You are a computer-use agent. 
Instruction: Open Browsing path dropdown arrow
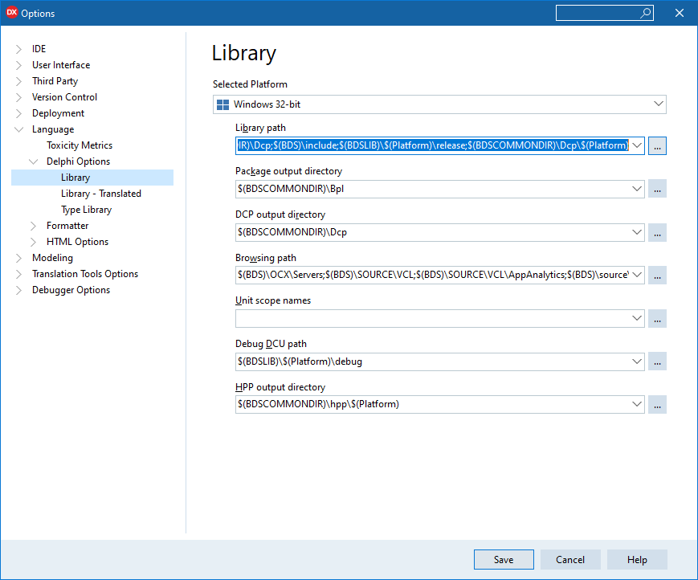click(x=637, y=275)
